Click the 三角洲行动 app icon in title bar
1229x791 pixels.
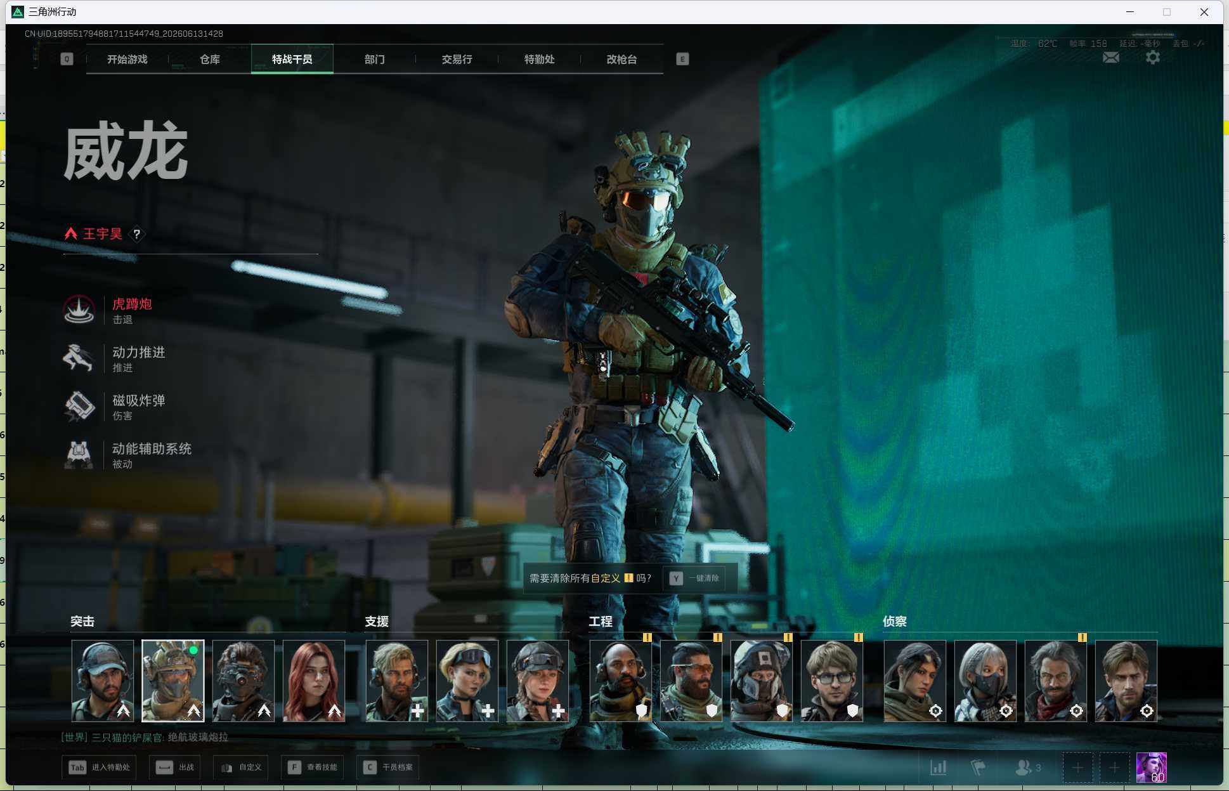click(18, 12)
